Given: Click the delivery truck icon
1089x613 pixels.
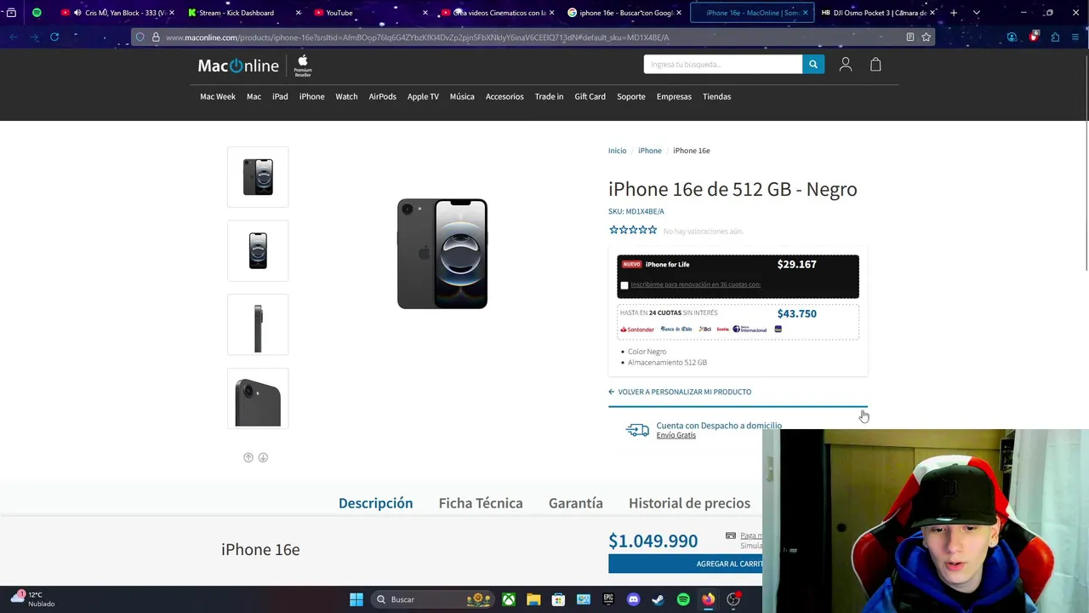Looking at the screenshot, I should coord(637,430).
